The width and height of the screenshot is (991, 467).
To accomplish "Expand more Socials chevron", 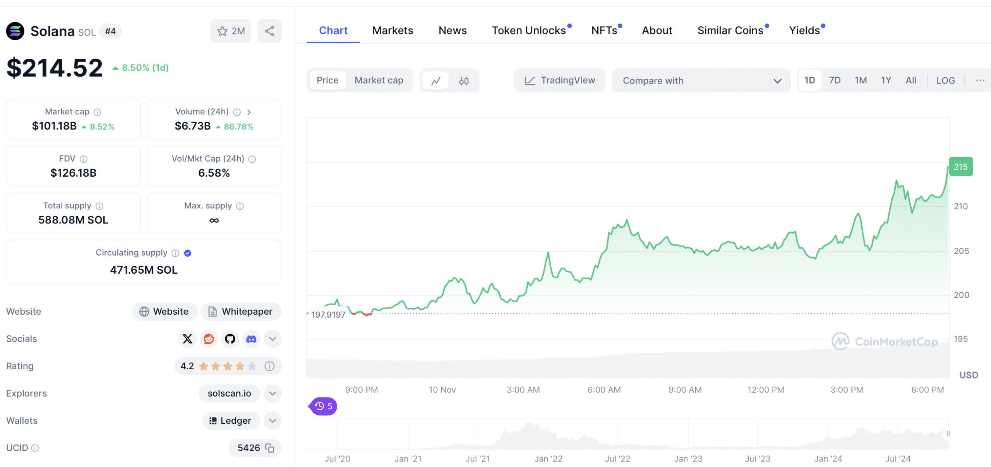I will [x=273, y=339].
